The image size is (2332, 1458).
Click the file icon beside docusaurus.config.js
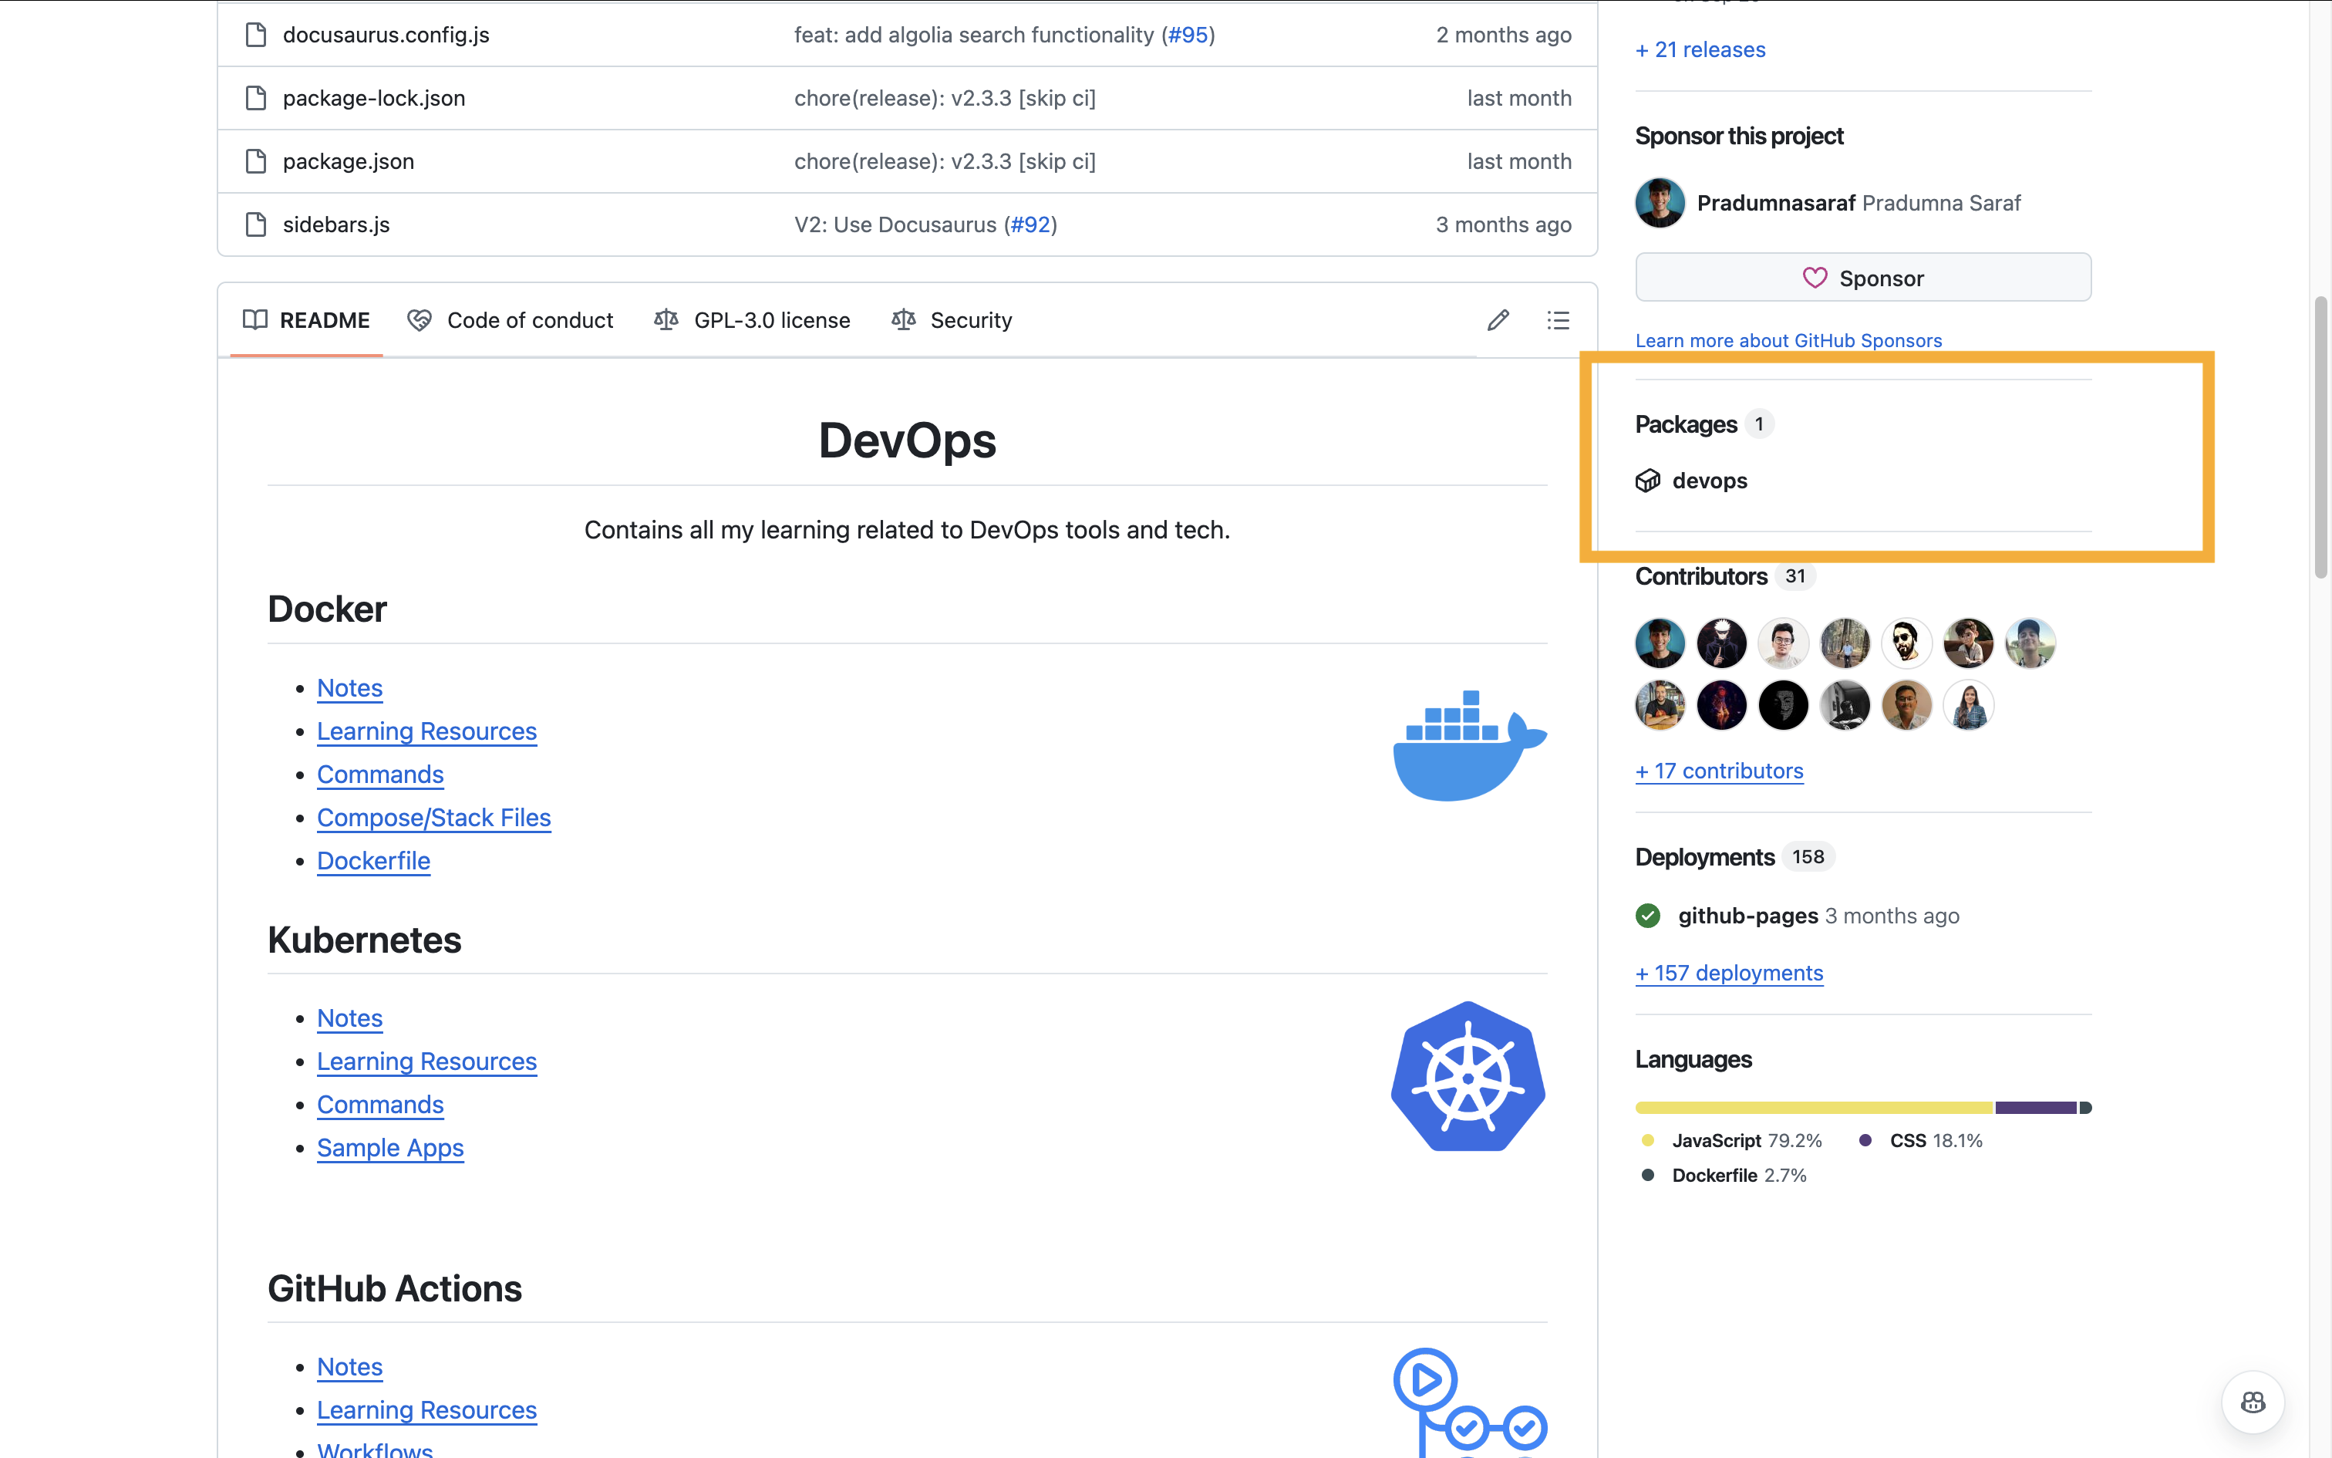[x=255, y=35]
